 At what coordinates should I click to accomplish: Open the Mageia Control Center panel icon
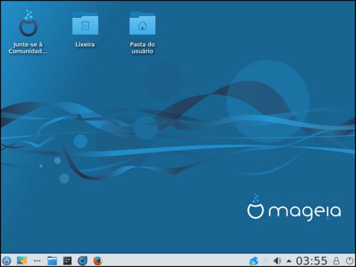click(x=82, y=260)
